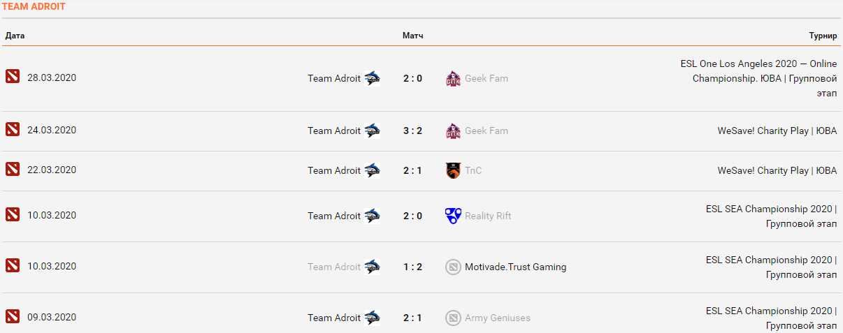
Task: Click the Dota 2 icon beside 28.03.2020
Action: [13, 77]
